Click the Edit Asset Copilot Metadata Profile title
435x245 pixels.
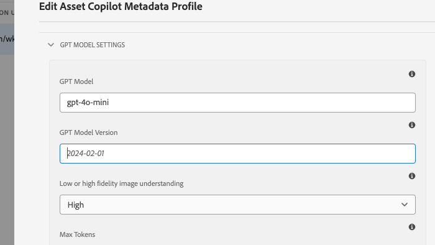tap(121, 6)
